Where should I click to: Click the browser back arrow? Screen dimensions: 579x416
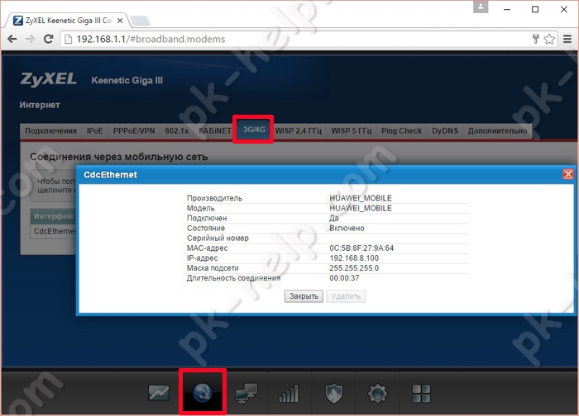point(12,39)
